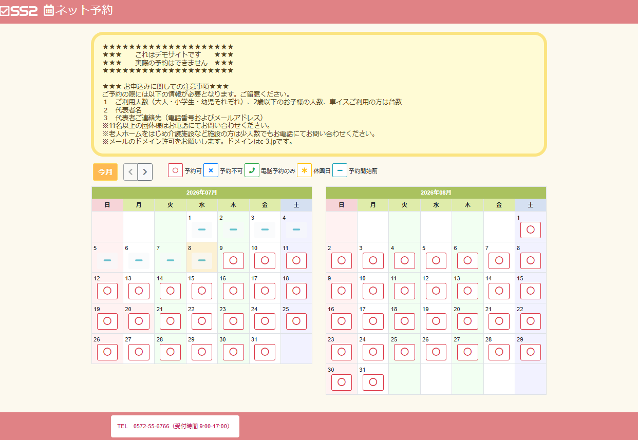Select August 29 reservation circle
This screenshot has height=440, width=638.
click(531, 352)
